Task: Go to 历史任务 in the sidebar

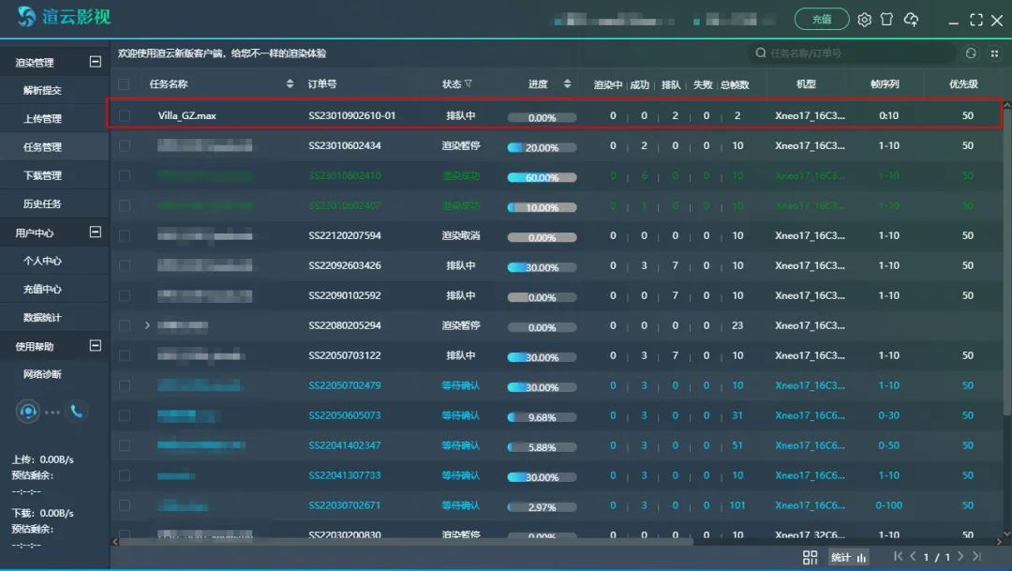Action: point(42,203)
